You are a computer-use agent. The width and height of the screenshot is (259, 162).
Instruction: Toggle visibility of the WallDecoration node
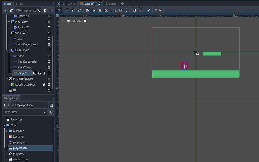click(x=49, y=45)
